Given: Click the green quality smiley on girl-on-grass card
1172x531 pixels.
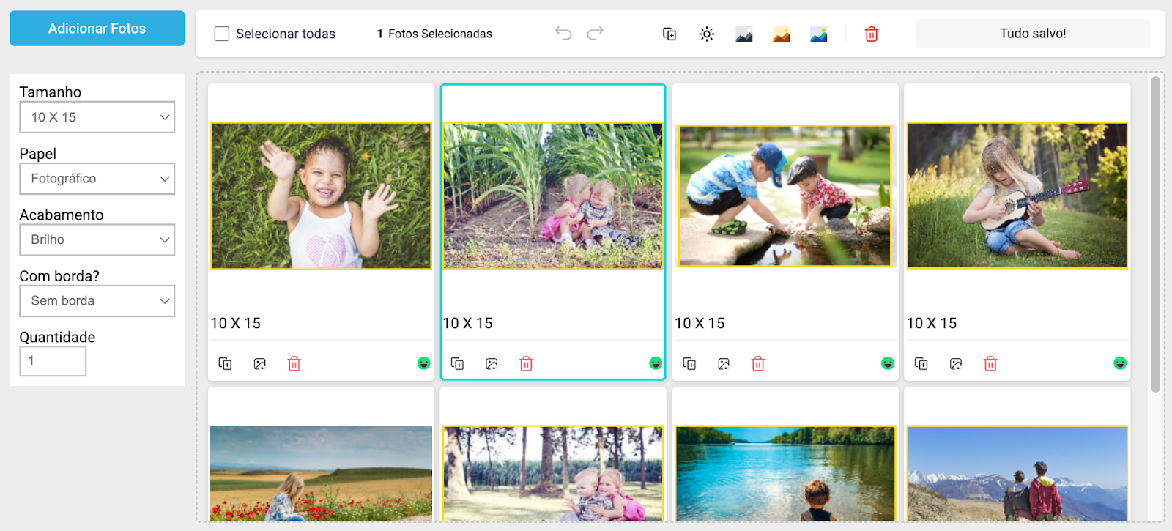Looking at the screenshot, I should [x=423, y=363].
